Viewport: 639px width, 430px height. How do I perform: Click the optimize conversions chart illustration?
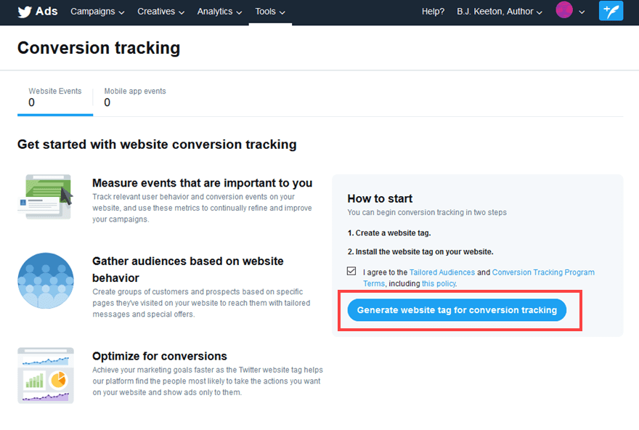45,375
